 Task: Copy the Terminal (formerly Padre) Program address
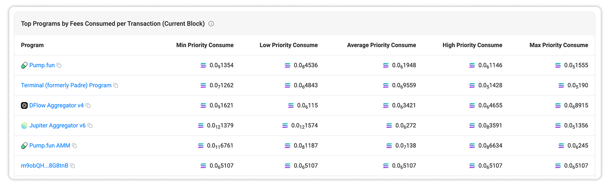pos(116,86)
